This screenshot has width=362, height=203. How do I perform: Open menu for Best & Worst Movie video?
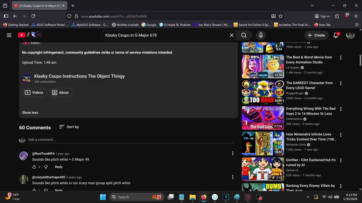point(341,58)
